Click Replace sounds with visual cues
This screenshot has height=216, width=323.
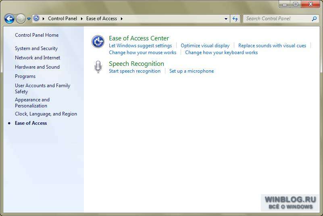tap(272, 46)
